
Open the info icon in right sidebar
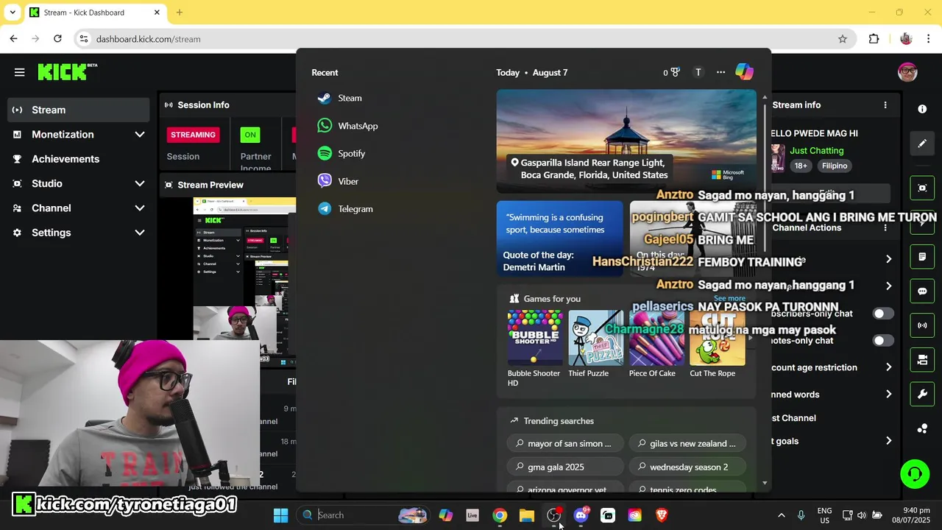[922, 109]
